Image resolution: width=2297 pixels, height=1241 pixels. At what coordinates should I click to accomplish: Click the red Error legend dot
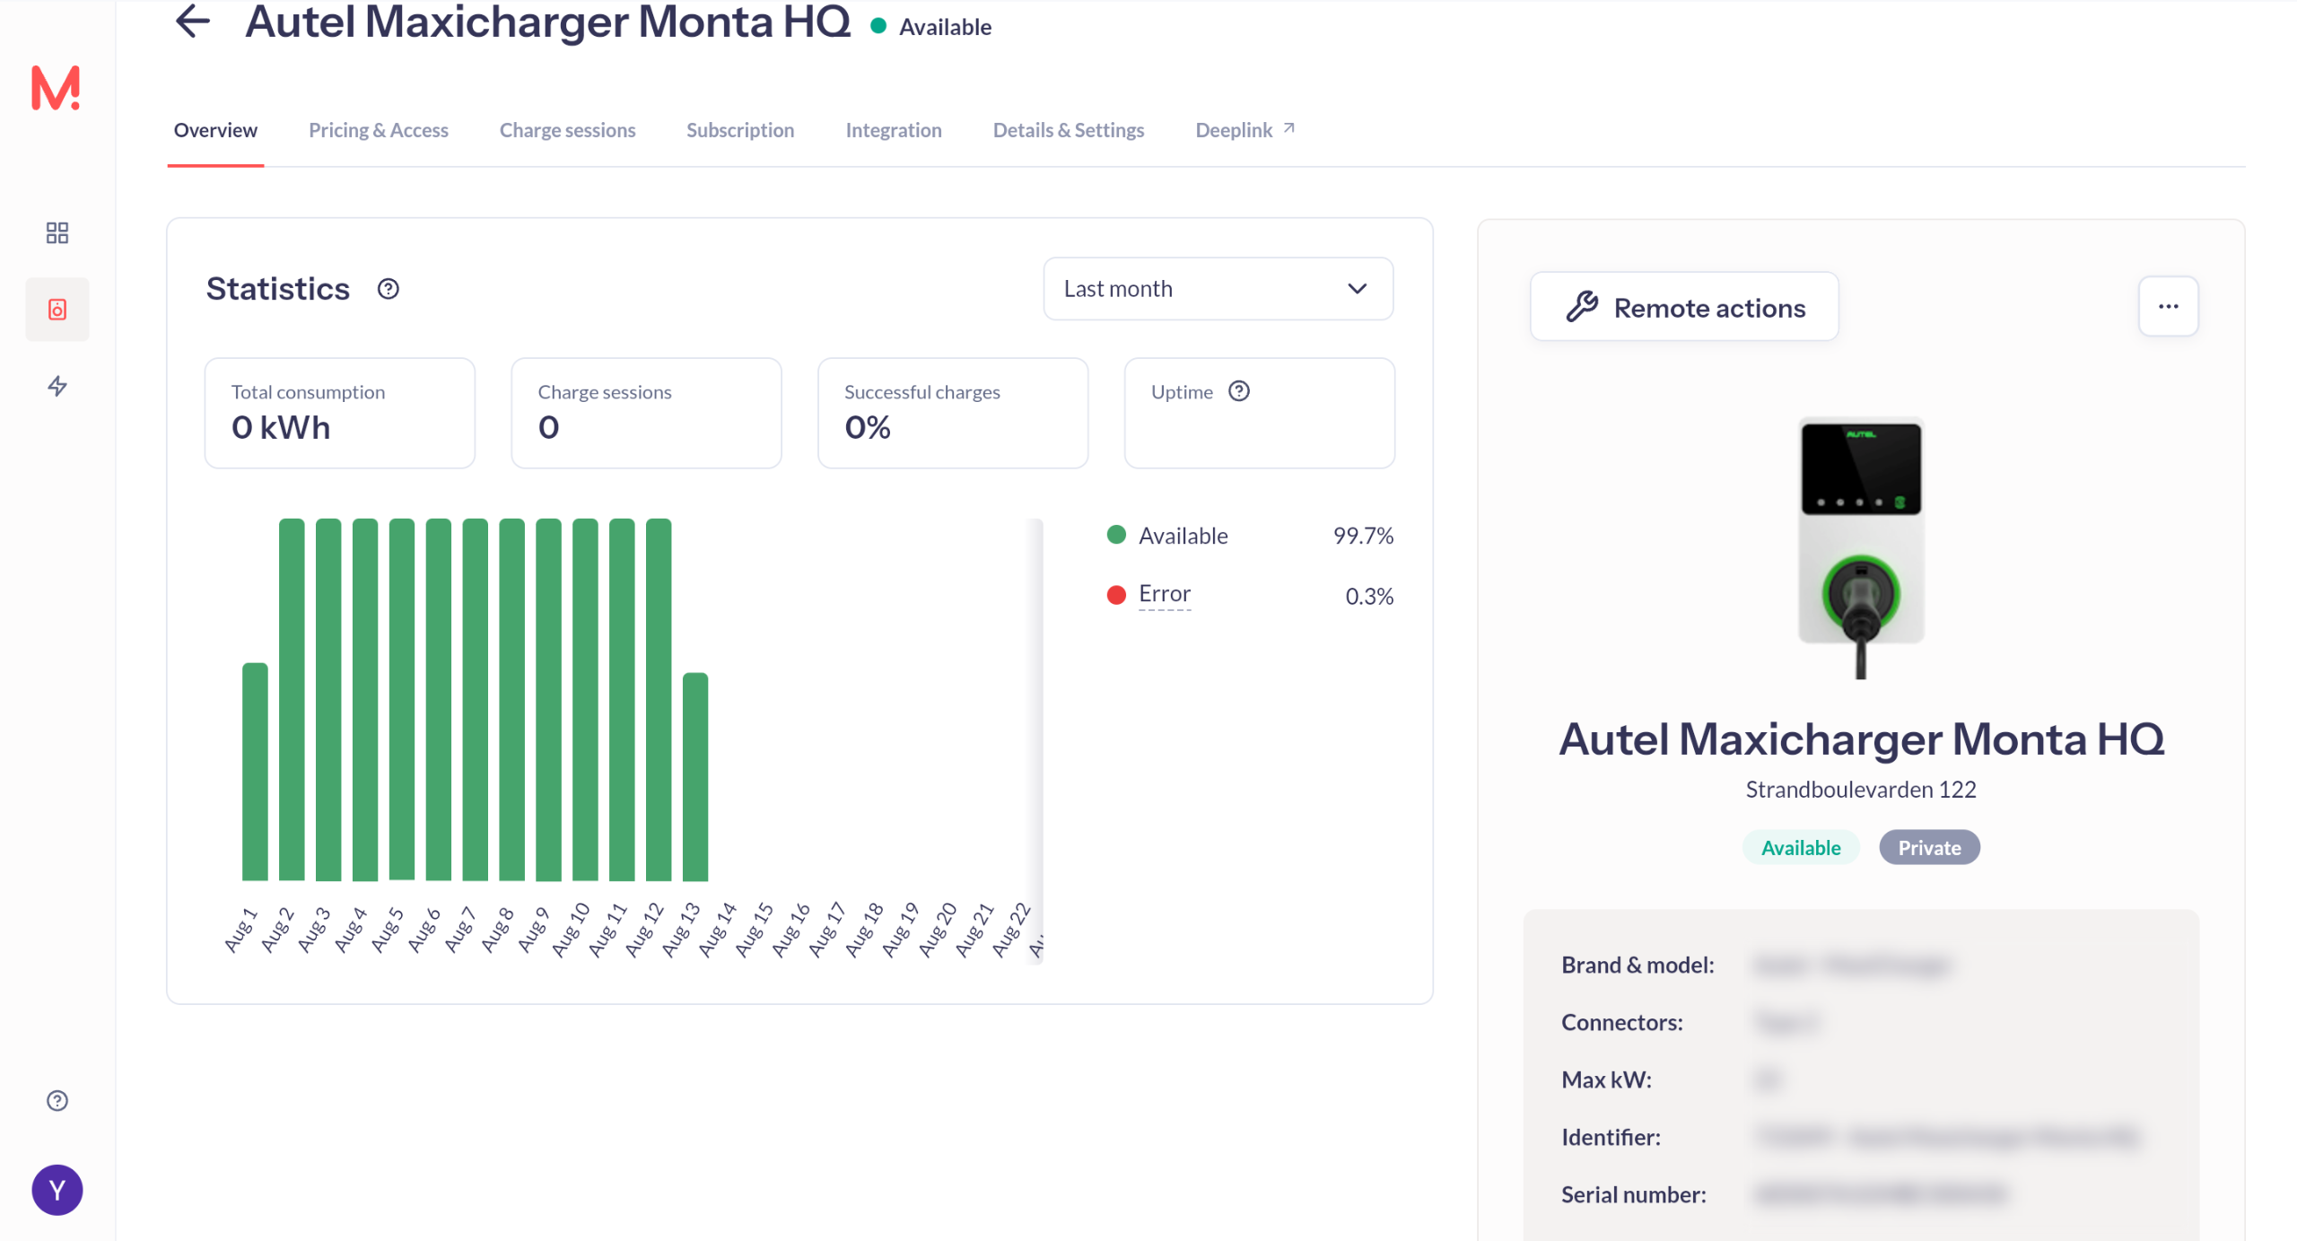point(1116,595)
